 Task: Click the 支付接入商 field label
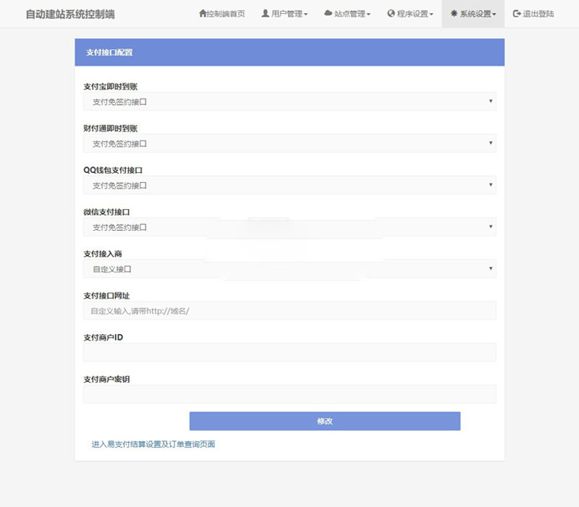103,254
